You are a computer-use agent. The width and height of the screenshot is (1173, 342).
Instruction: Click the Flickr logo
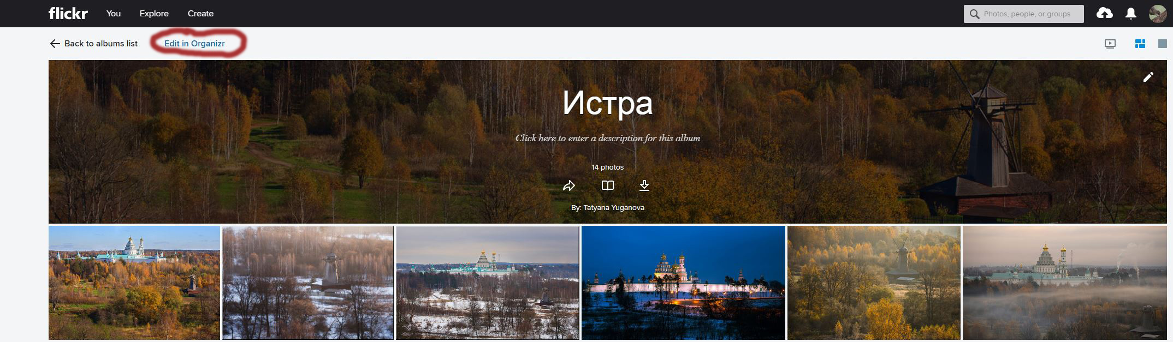[x=68, y=14]
